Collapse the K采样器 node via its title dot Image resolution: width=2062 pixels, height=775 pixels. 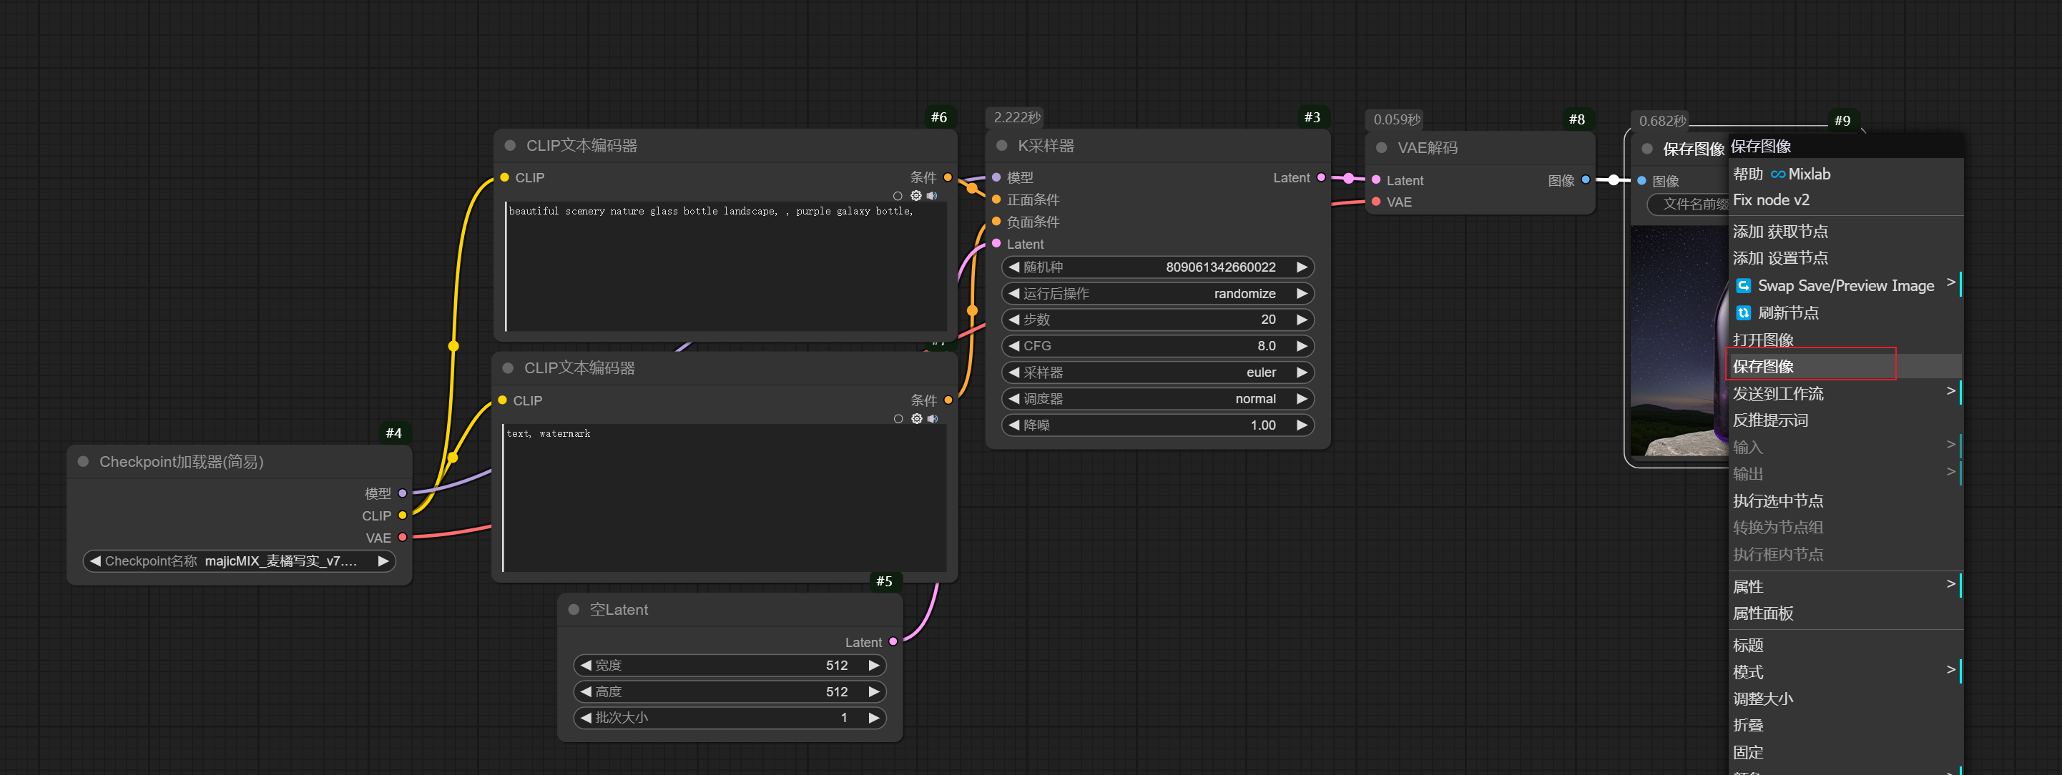(1001, 146)
